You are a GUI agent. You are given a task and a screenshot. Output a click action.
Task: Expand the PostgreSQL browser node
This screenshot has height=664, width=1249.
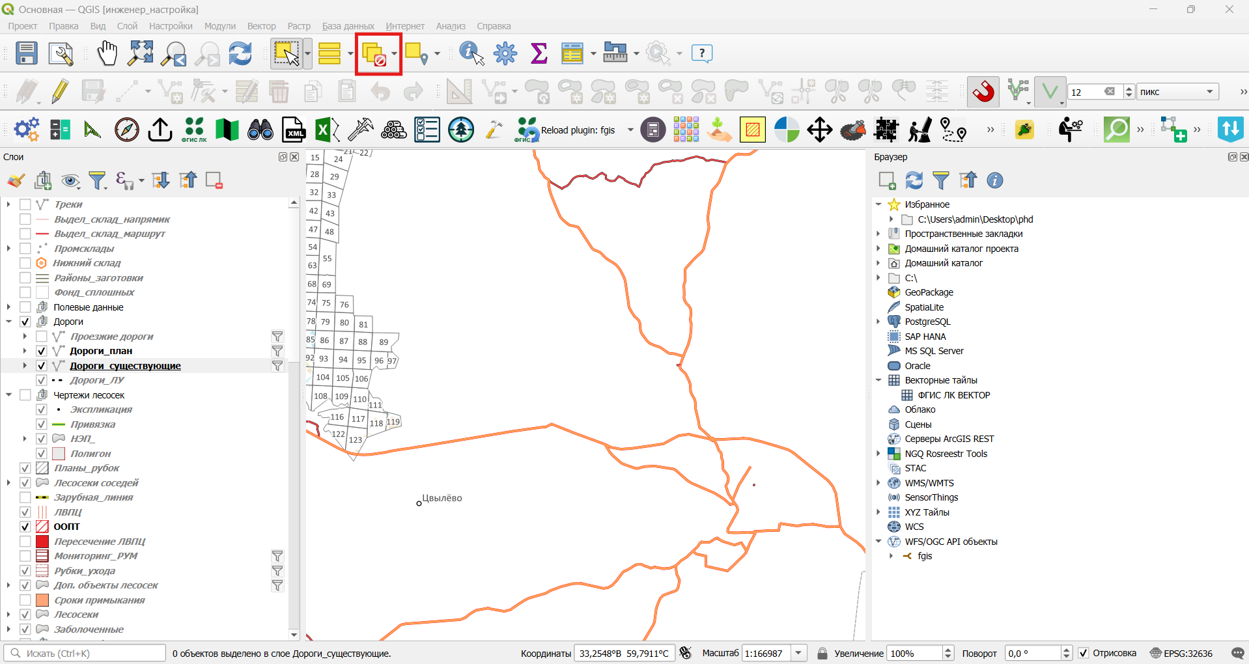[878, 322]
